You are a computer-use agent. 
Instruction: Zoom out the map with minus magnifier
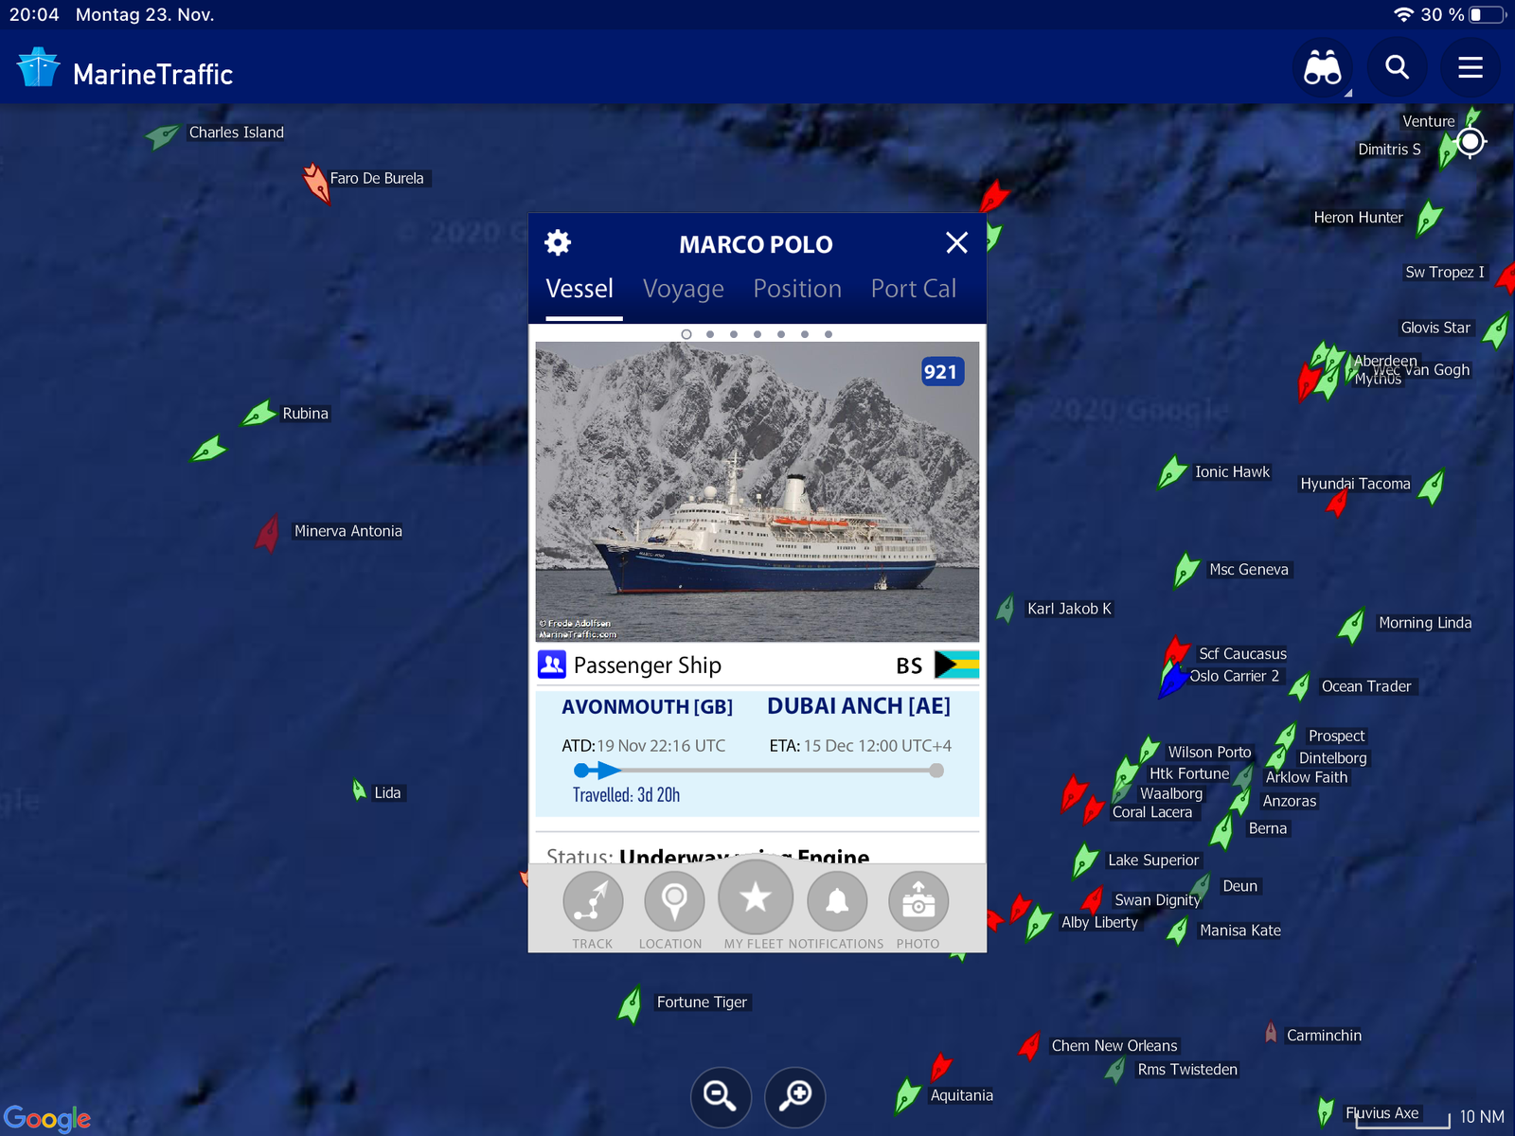[x=721, y=1096]
